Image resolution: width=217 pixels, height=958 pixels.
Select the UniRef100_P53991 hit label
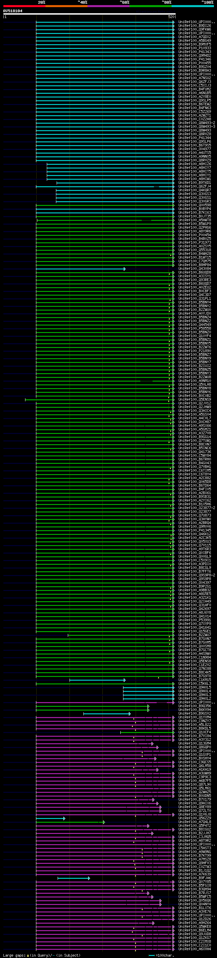195,620
